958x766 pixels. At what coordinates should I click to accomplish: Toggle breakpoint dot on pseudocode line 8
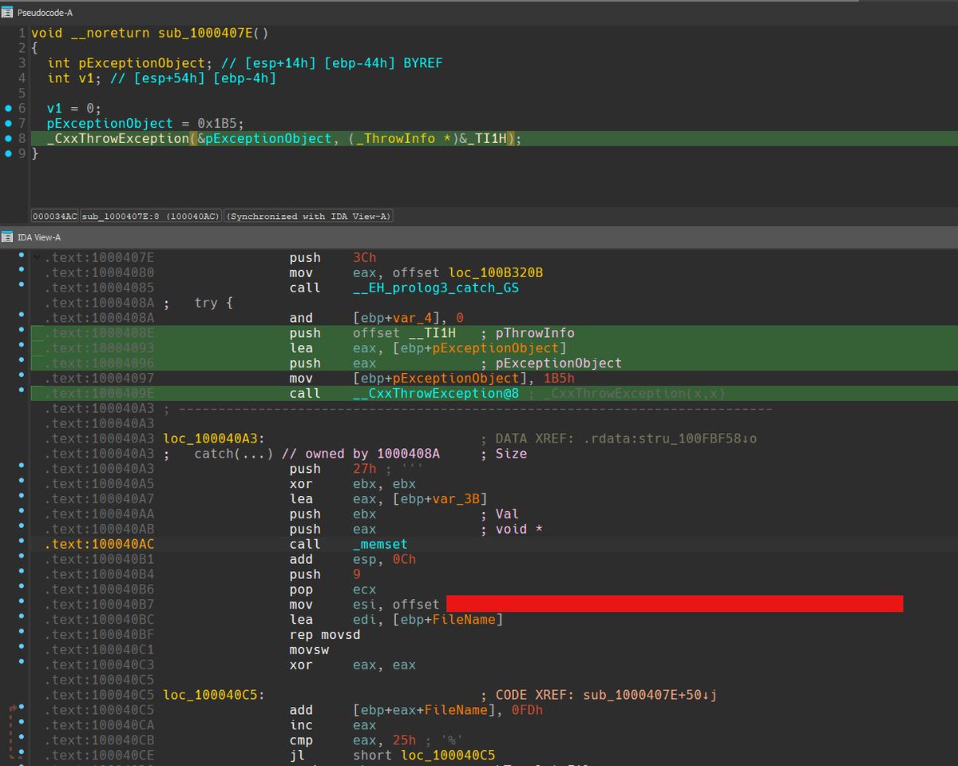(9, 138)
